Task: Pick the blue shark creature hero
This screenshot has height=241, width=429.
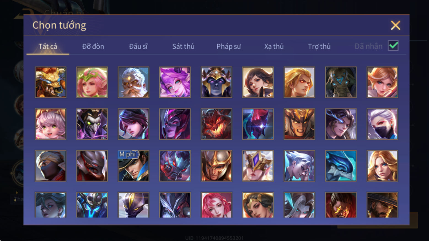Action: point(341,166)
